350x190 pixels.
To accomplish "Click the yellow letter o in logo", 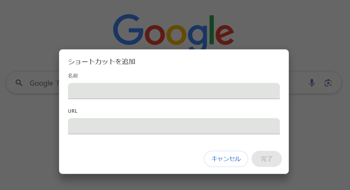I will [176, 35].
